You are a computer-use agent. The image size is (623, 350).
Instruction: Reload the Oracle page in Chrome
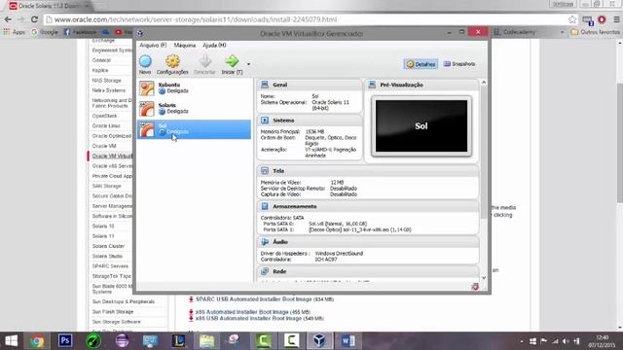(35, 19)
